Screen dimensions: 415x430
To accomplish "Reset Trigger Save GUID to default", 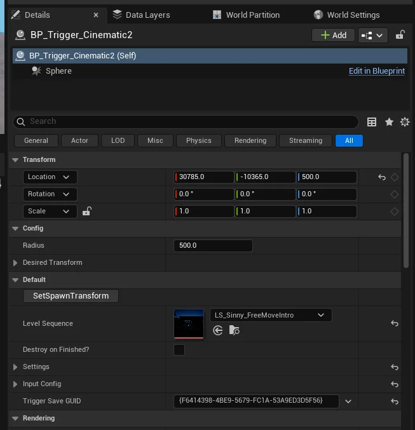I will tap(395, 401).
